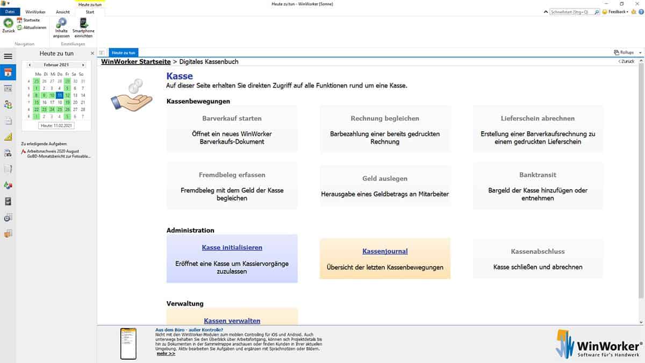645x363 pixels.
Task: Open Startseite from the Navigation group
Action: 28,20
